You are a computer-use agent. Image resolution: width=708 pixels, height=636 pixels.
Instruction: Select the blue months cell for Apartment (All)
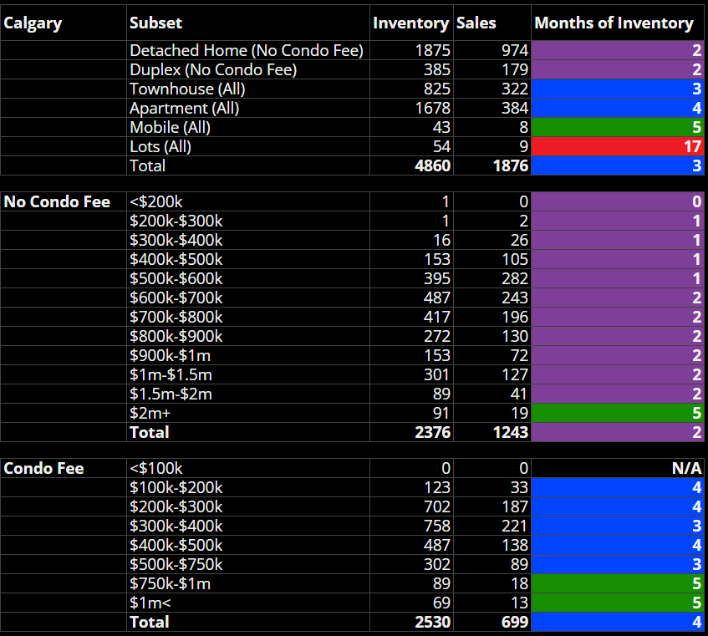point(618,108)
